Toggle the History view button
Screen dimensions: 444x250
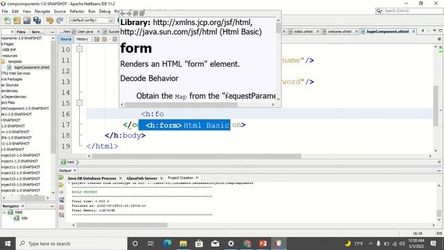click(x=82, y=39)
